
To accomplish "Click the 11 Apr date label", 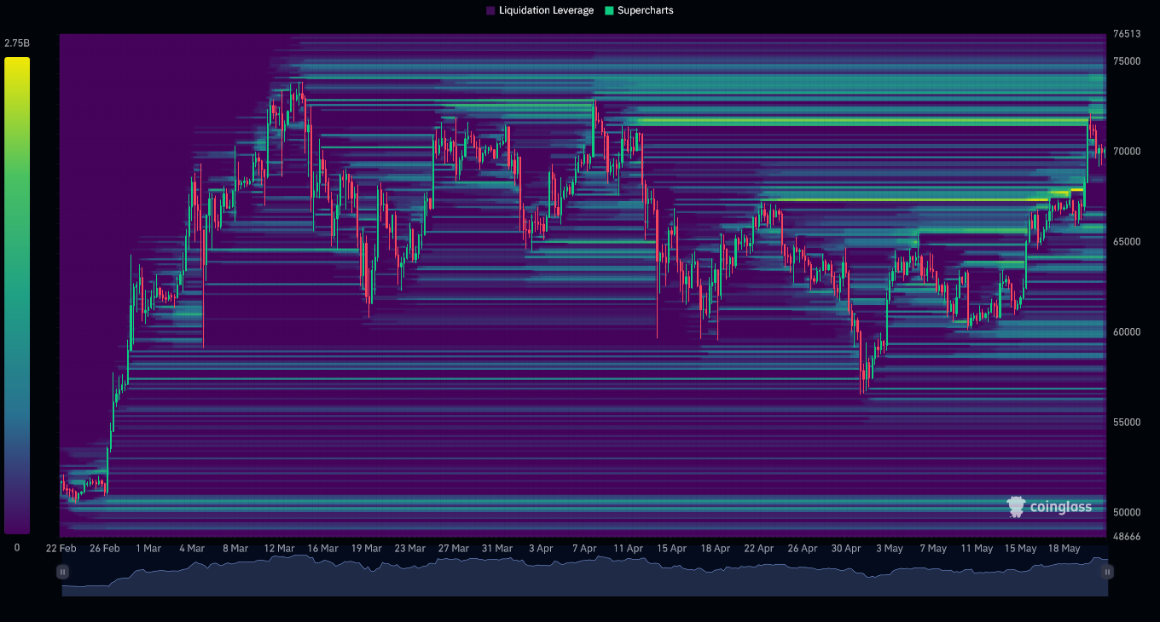I will [628, 549].
